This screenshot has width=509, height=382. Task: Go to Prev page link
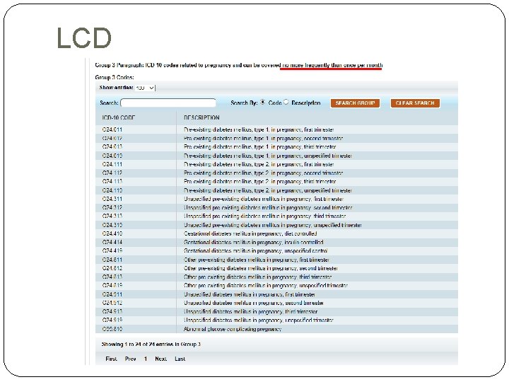pyautogui.click(x=130, y=359)
